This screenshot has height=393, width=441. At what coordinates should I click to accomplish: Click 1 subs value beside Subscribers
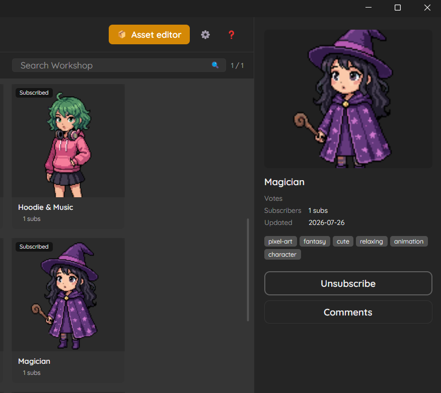[318, 210]
